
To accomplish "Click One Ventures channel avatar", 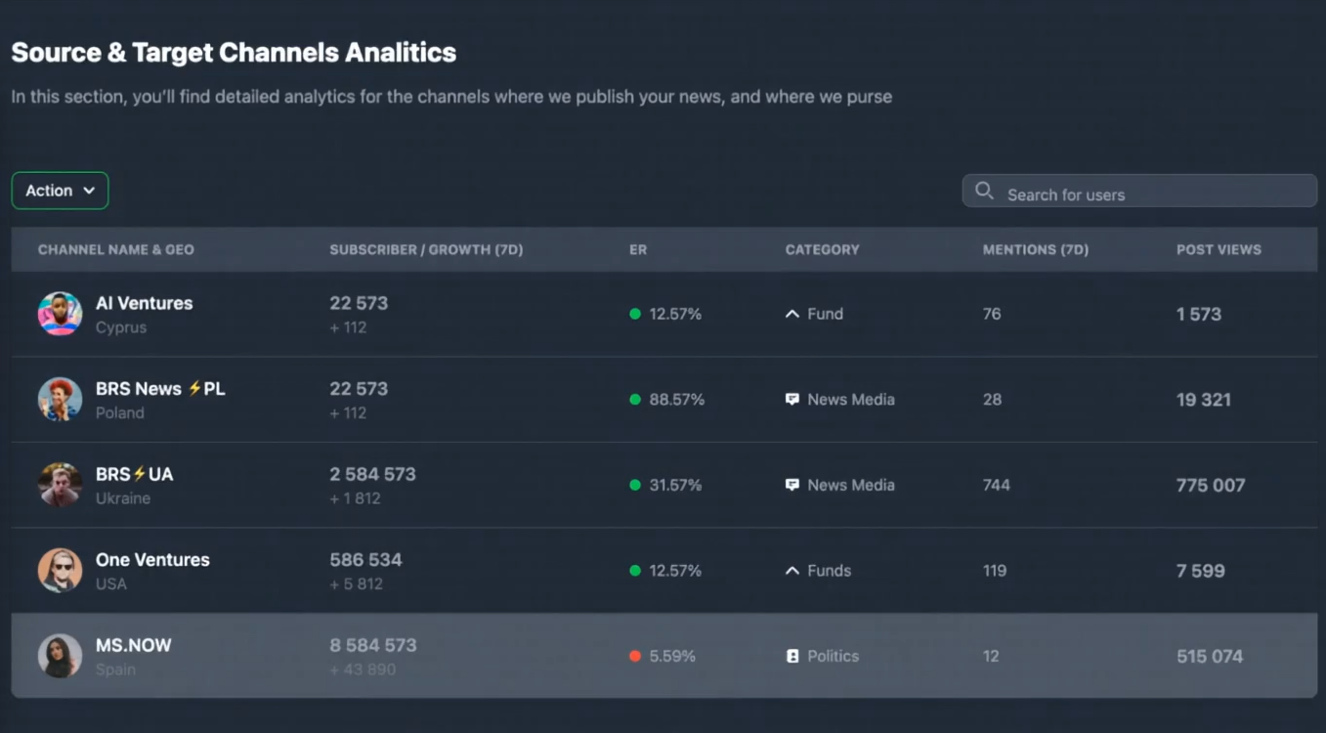I will pos(60,571).
